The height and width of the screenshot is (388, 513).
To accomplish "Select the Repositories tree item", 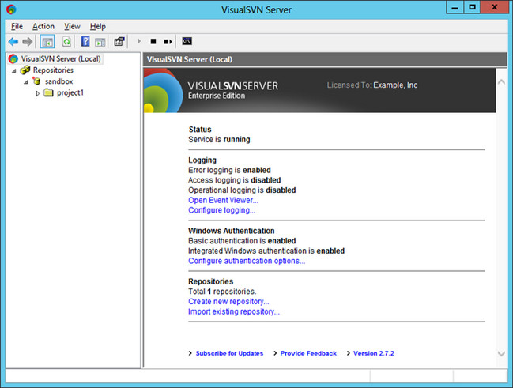I will [x=53, y=70].
